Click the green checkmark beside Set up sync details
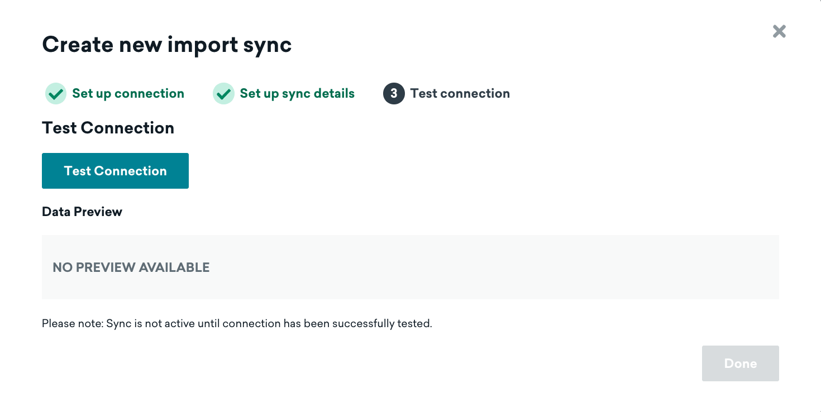 coord(223,93)
